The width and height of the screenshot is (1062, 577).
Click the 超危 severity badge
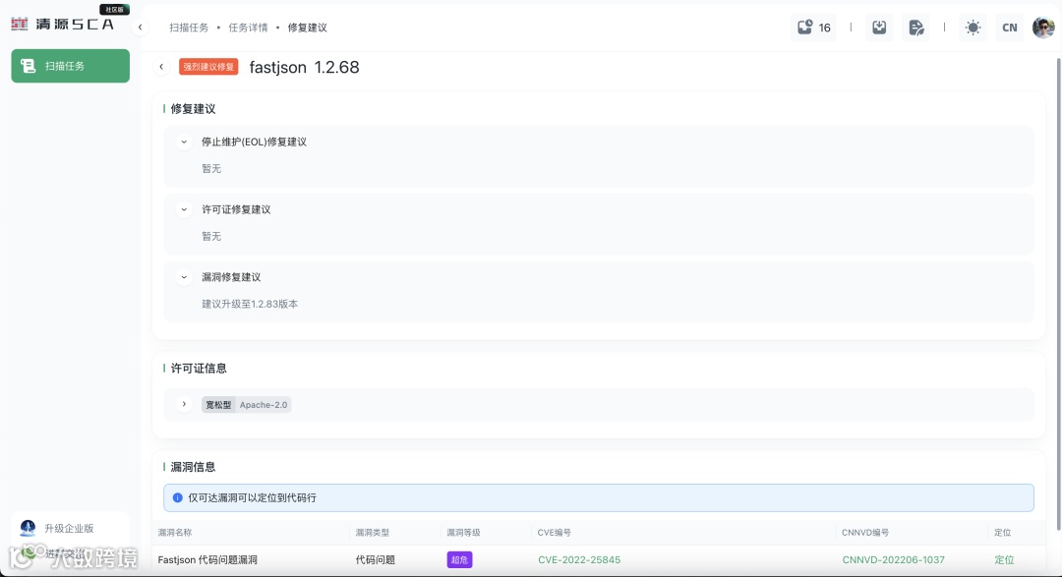459,560
